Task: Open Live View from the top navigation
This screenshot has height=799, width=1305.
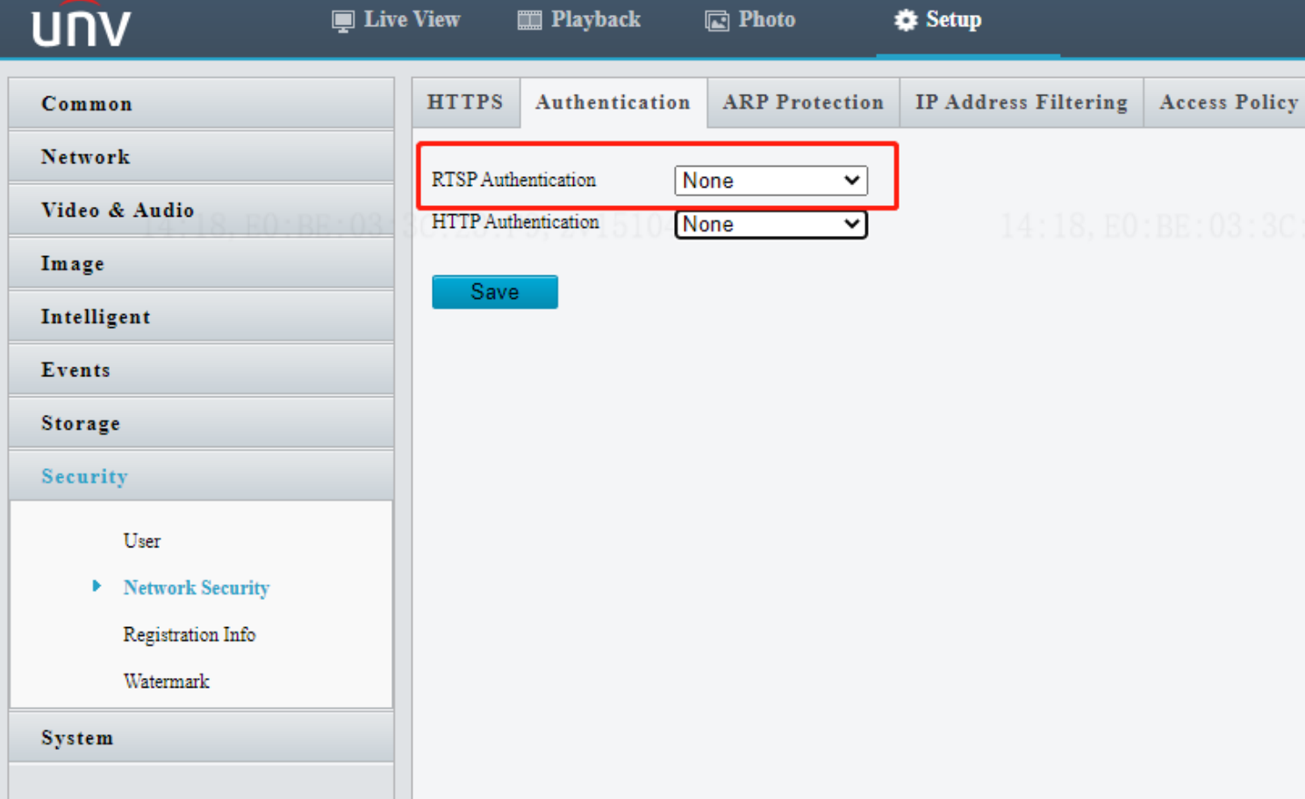Action: click(395, 19)
